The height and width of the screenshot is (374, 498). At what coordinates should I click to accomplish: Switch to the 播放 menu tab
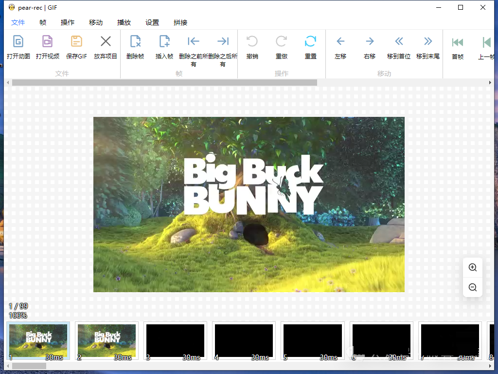[x=124, y=22]
